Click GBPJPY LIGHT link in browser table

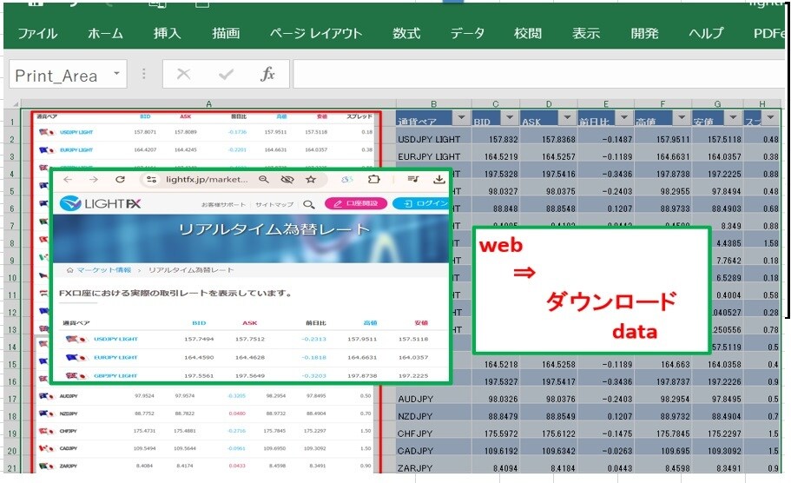(115, 375)
